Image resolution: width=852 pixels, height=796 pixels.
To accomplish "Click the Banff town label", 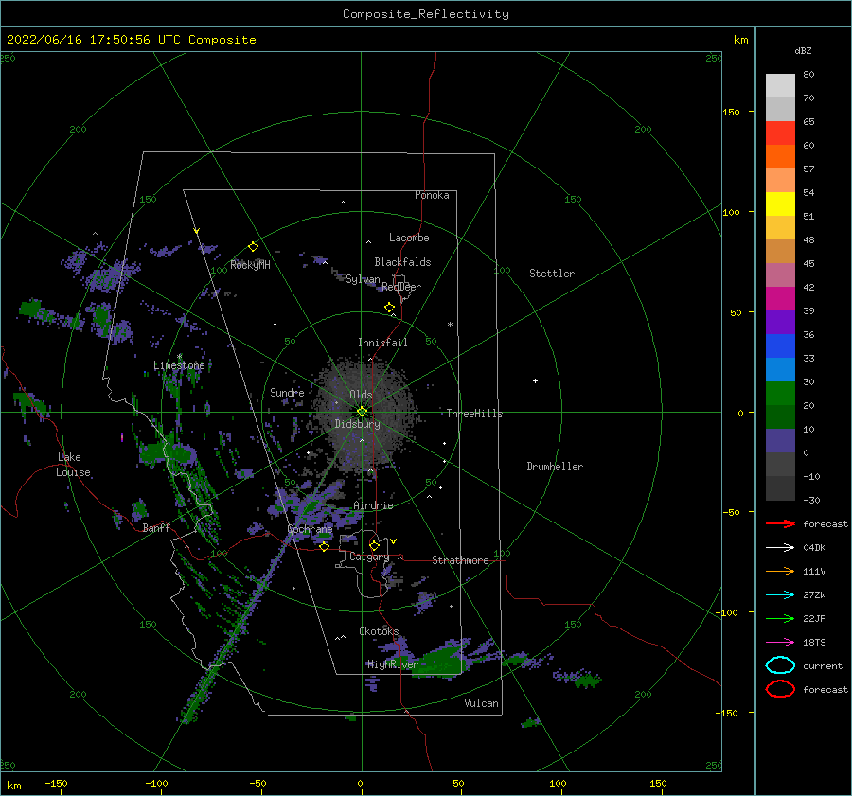I will tap(156, 528).
